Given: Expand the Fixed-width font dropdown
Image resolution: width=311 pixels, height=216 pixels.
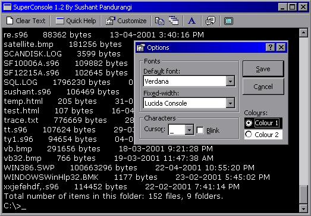Looking at the screenshot, I should point(230,103).
